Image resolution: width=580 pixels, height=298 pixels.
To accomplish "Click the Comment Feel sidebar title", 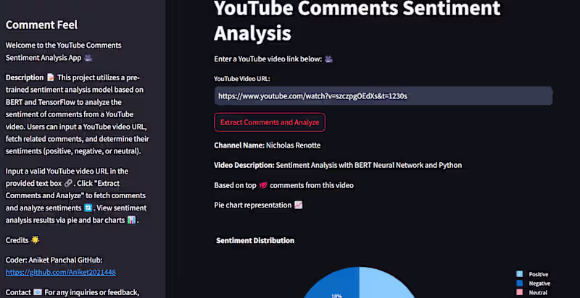I will coord(41,25).
